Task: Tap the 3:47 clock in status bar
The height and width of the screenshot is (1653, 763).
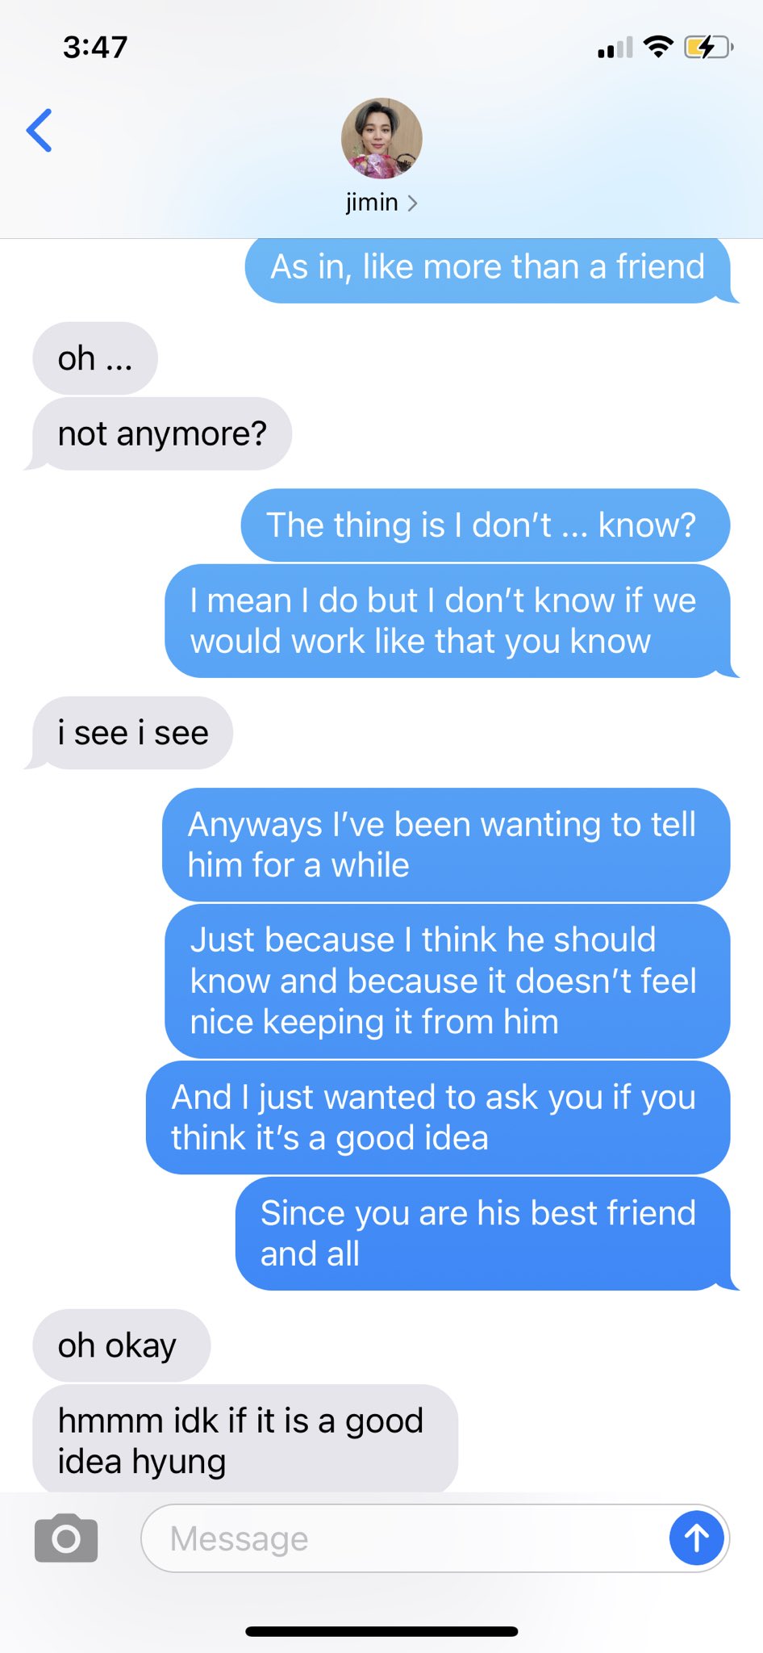Action: [95, 47]
